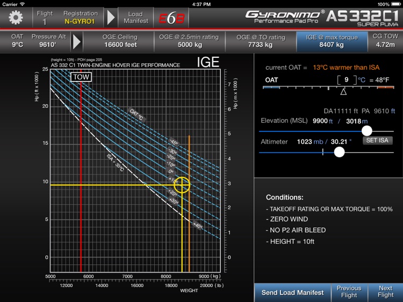Tap the ISA + 35°C curve label

(116, 163)
